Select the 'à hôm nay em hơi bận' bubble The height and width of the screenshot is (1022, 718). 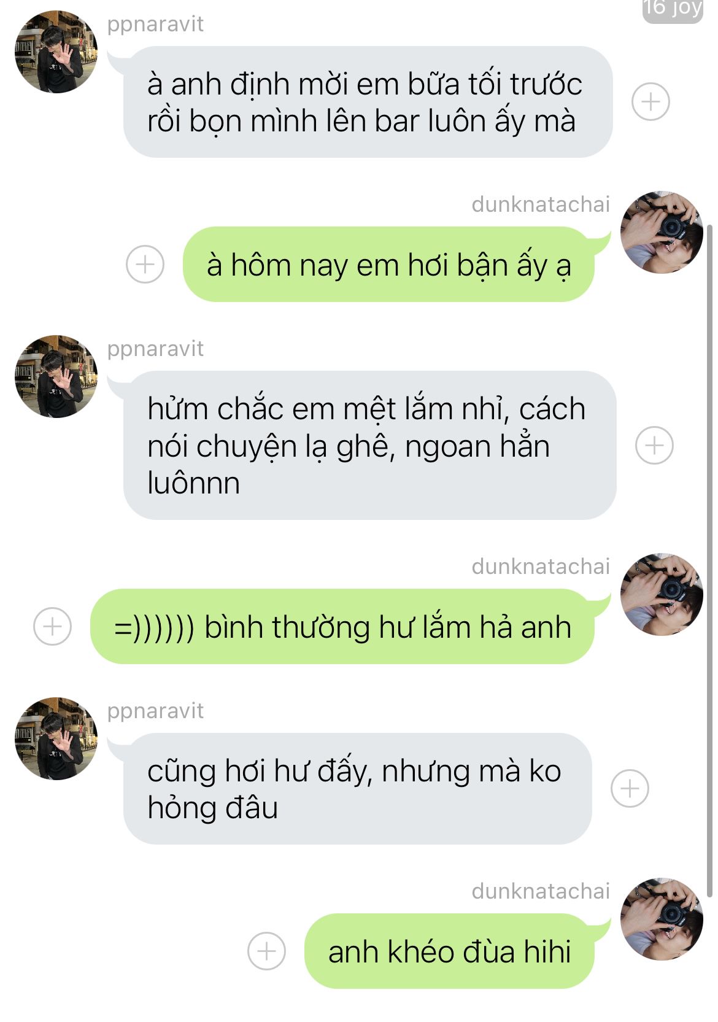click(x=389, y=265)
